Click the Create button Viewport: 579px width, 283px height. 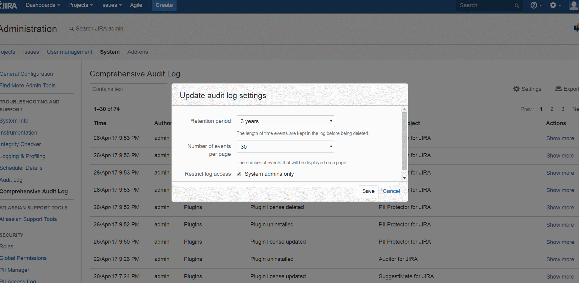[x=164, y=5]
